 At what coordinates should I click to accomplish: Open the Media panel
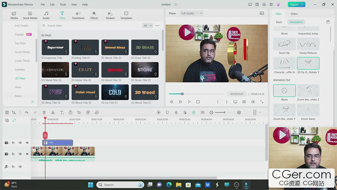click(14, 15)
